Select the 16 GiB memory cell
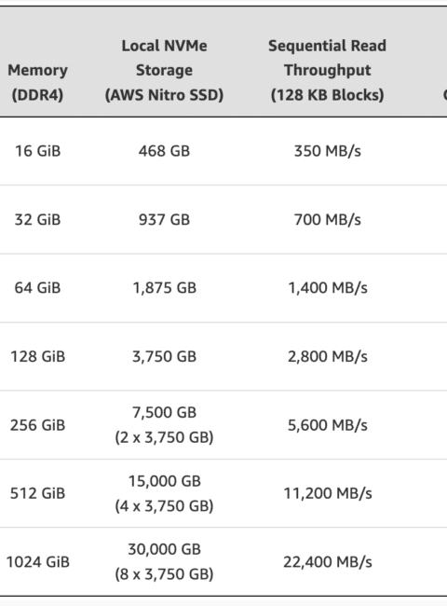Image resolution: width=447 pixels, height=606 pixels. tap(37, 151)
